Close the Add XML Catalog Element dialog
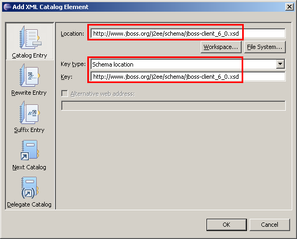The width and height of the screenshot is (297, 239). (x=290, y=7)
